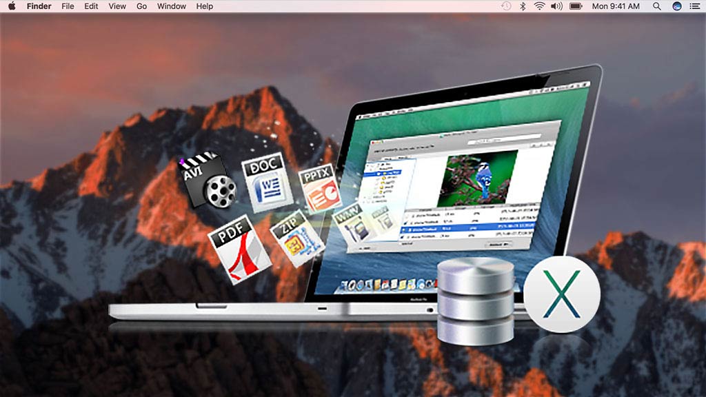Open the Help menu
This screenshot has height=397, width=706.
[205, 6]
